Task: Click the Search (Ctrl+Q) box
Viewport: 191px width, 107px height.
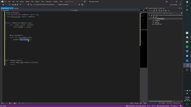Action: click(x=75, y=1)
